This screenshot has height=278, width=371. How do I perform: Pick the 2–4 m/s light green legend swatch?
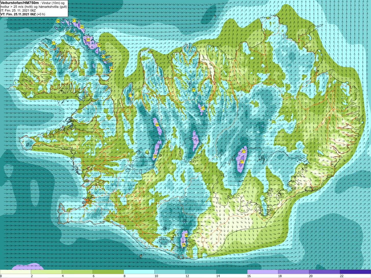click(x=46, y=272)
